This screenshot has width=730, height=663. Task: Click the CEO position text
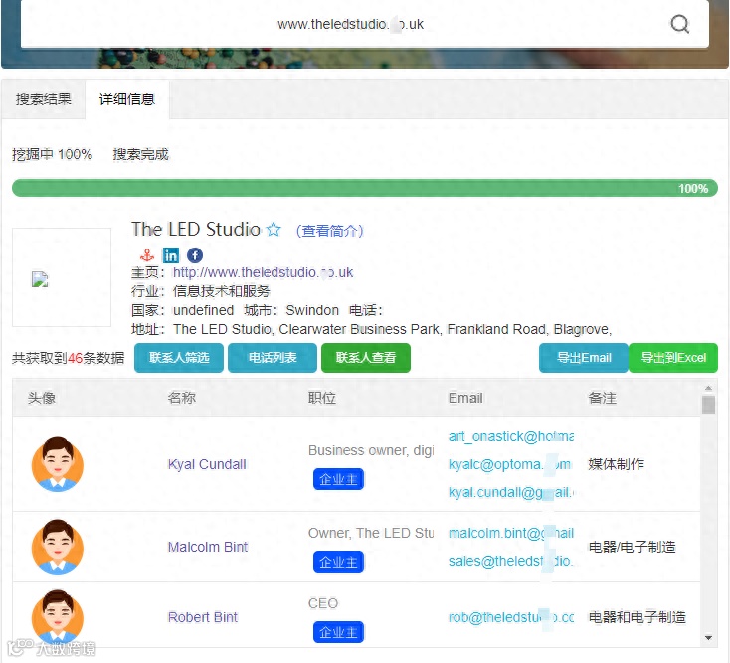pos(322,603)
